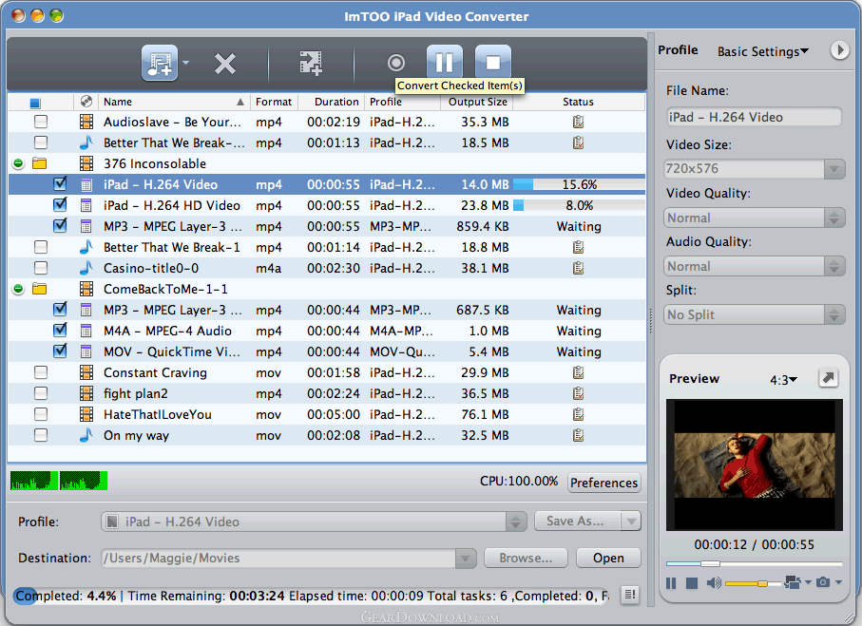
Task: Open the Destination path dropdown
Action: [x=465, y=558]
